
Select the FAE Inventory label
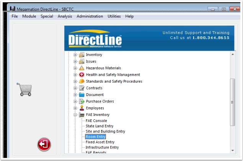[x=98, y=115]
